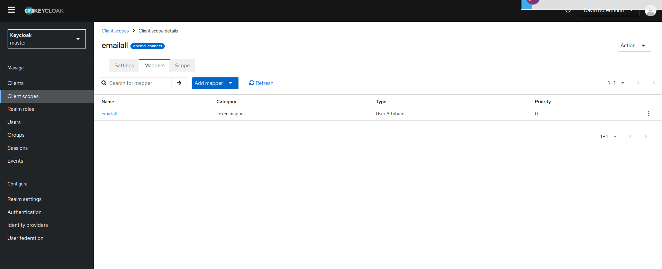Open kebab menu for emailall mapper row
Viewport: 662px width, 269px height.
[x=649, y=114]
